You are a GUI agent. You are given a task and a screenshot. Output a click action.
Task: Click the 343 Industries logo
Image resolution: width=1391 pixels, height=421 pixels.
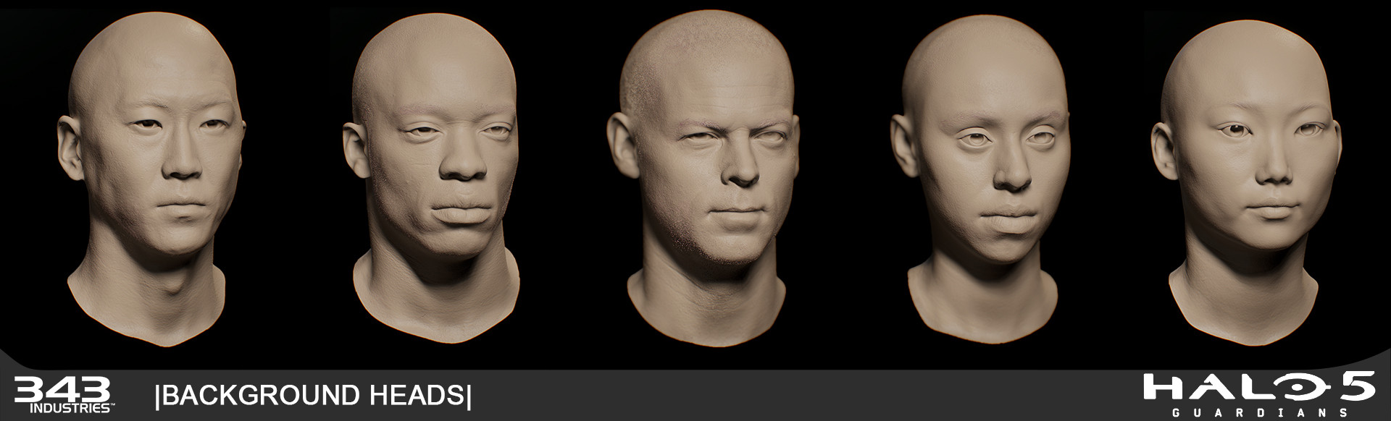62,394
